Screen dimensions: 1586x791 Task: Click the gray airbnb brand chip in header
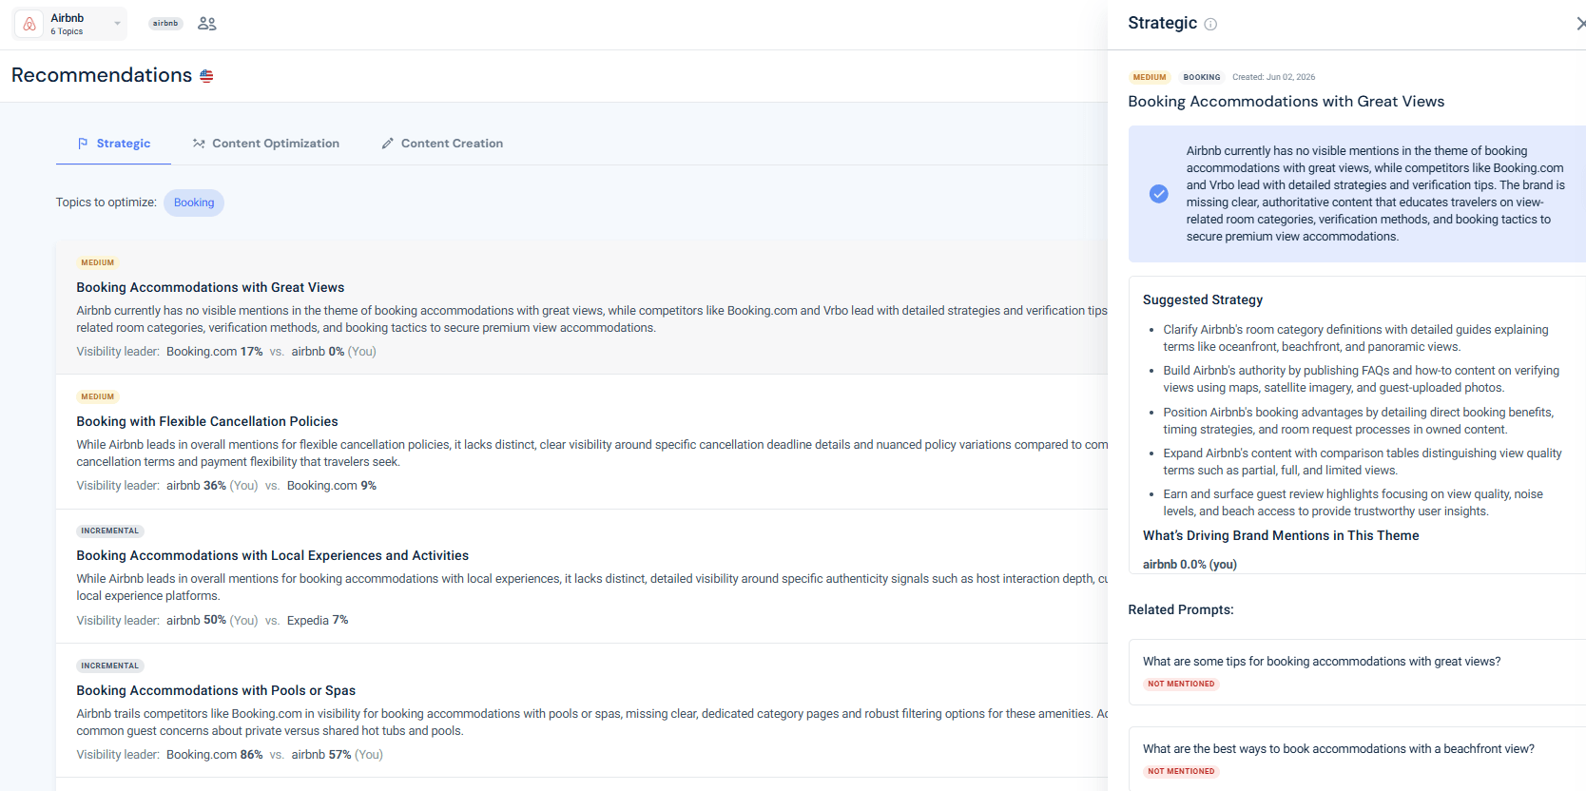165,24
